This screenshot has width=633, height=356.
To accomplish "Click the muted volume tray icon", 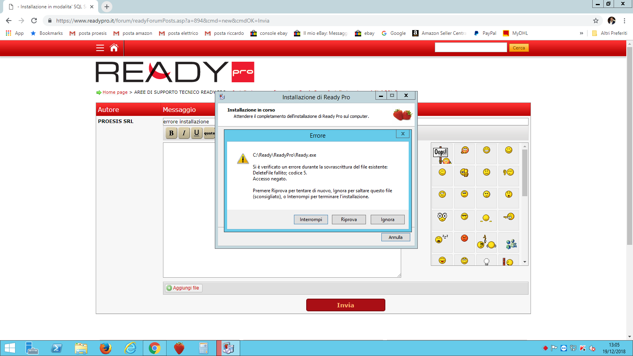I will point(592,348).
